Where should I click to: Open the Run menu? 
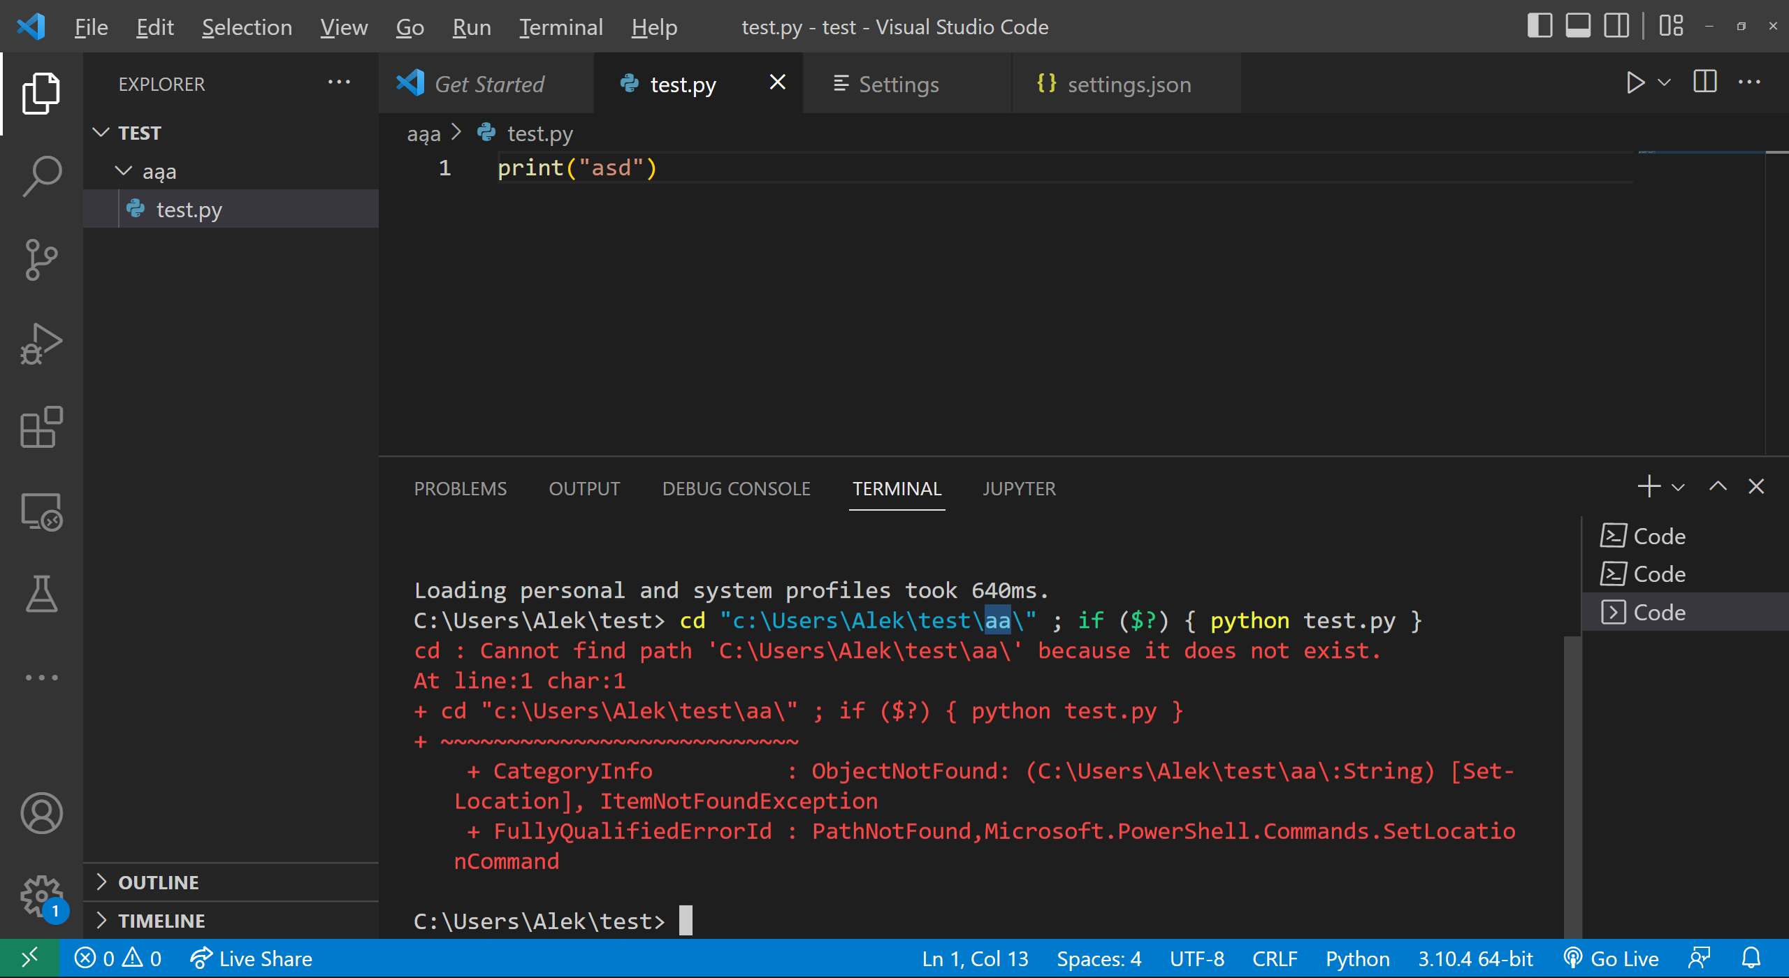pyautogui.click(x=472, y=27)
